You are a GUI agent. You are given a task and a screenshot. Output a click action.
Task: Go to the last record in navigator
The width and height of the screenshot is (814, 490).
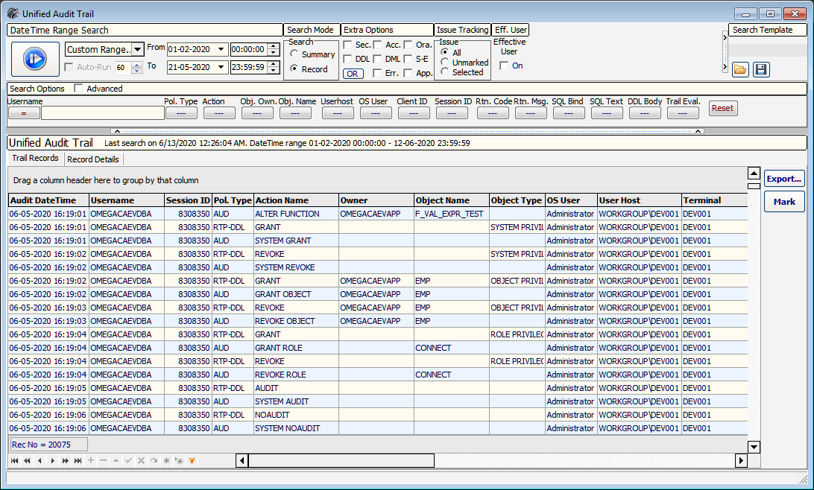click(78, 461)
